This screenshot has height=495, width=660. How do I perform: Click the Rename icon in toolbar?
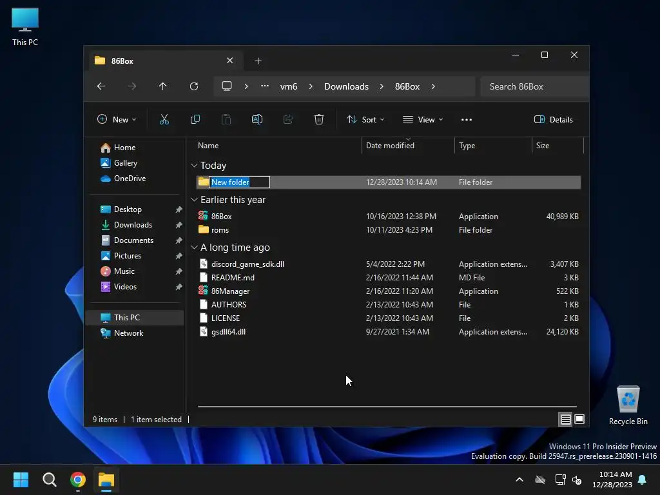click(257, 119)
